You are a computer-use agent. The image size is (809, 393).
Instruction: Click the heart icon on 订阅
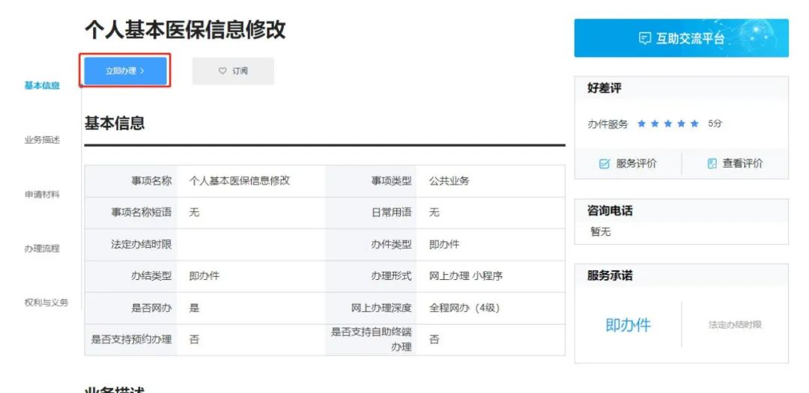click(222, 71)
